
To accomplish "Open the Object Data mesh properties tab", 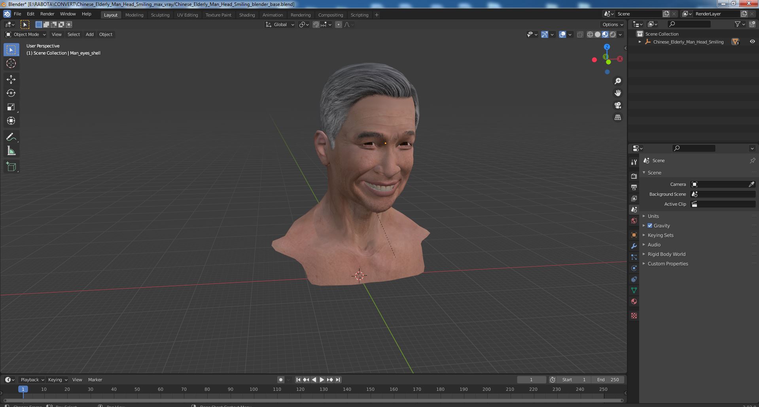I will coord(634,290).
